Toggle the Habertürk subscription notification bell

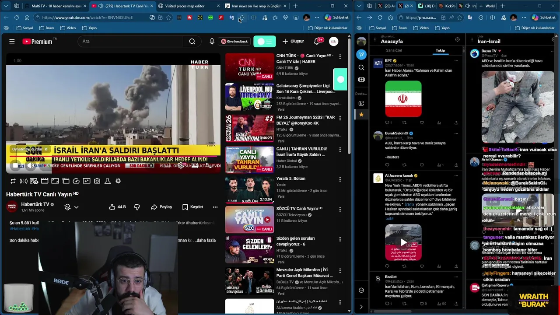[67, 207]
